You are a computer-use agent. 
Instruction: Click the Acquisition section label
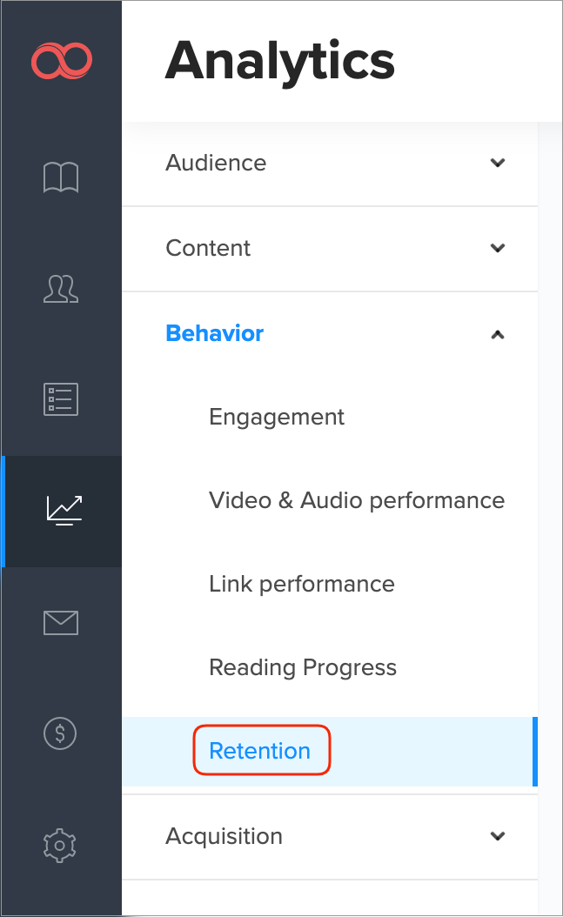pos(224,836)
